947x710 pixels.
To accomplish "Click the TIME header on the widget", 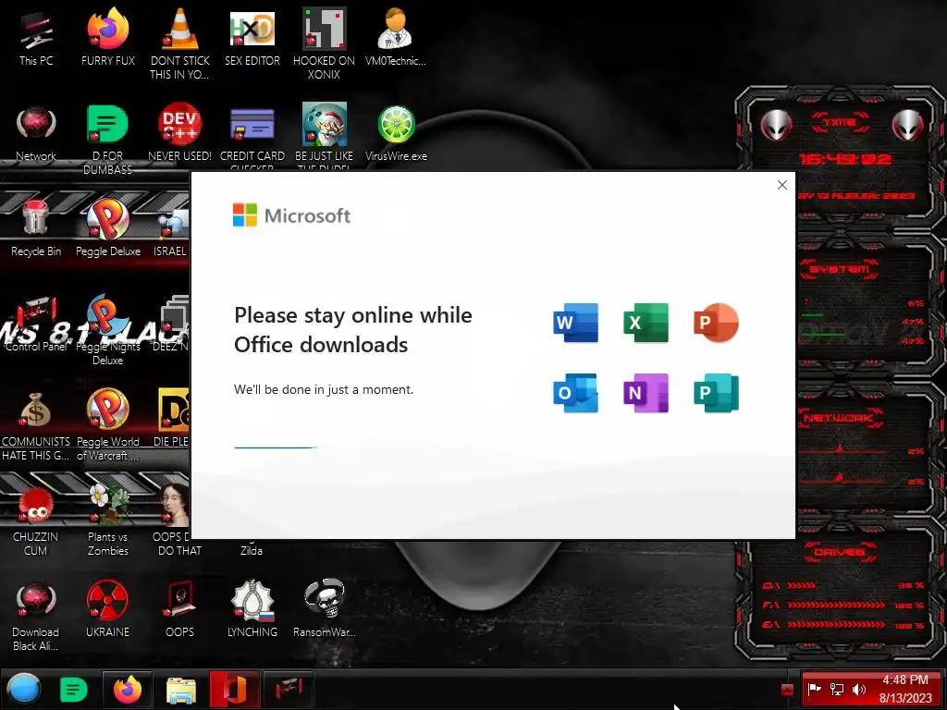I will pos(840,122).
